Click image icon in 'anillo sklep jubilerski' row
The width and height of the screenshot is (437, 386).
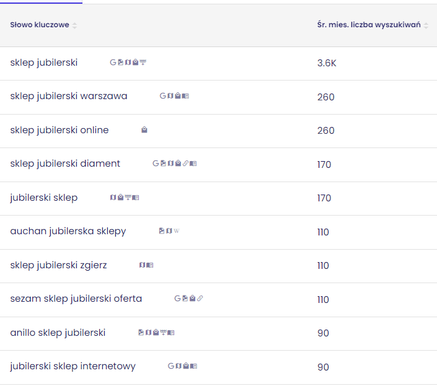tap(141, 333)
